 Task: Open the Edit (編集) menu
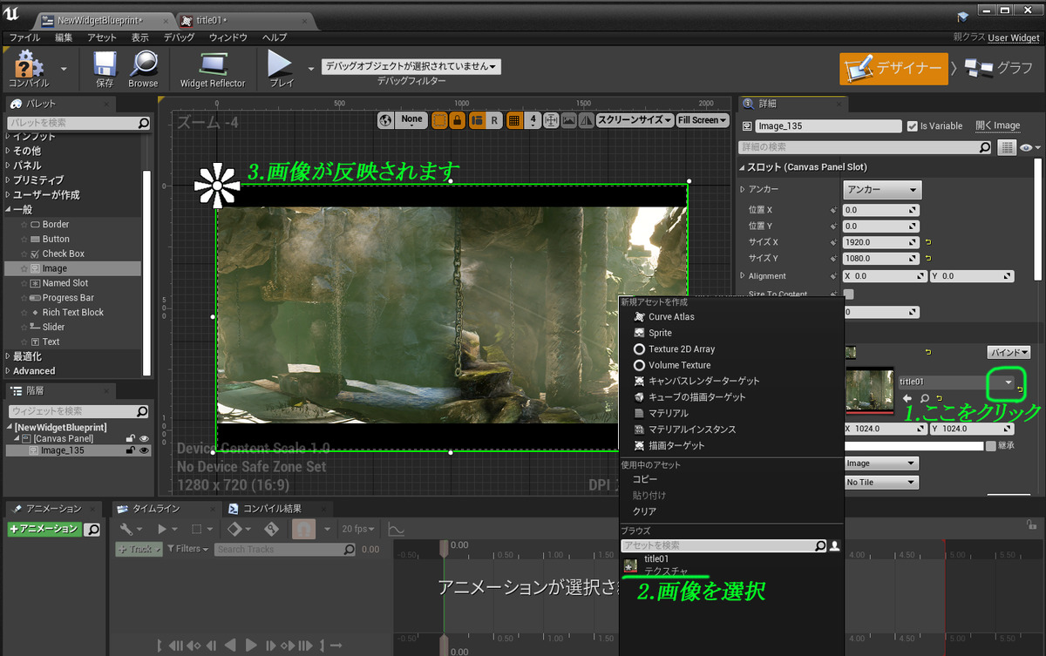click(65, 37)
